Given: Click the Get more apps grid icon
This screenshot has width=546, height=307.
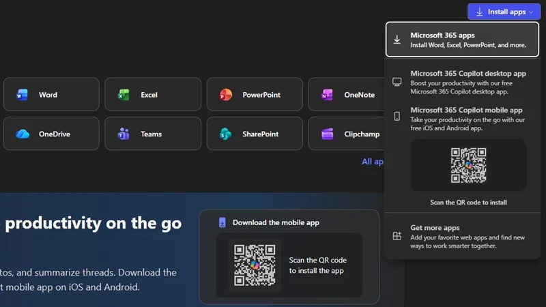Looking at the screenshot, I should pos(397,236).
